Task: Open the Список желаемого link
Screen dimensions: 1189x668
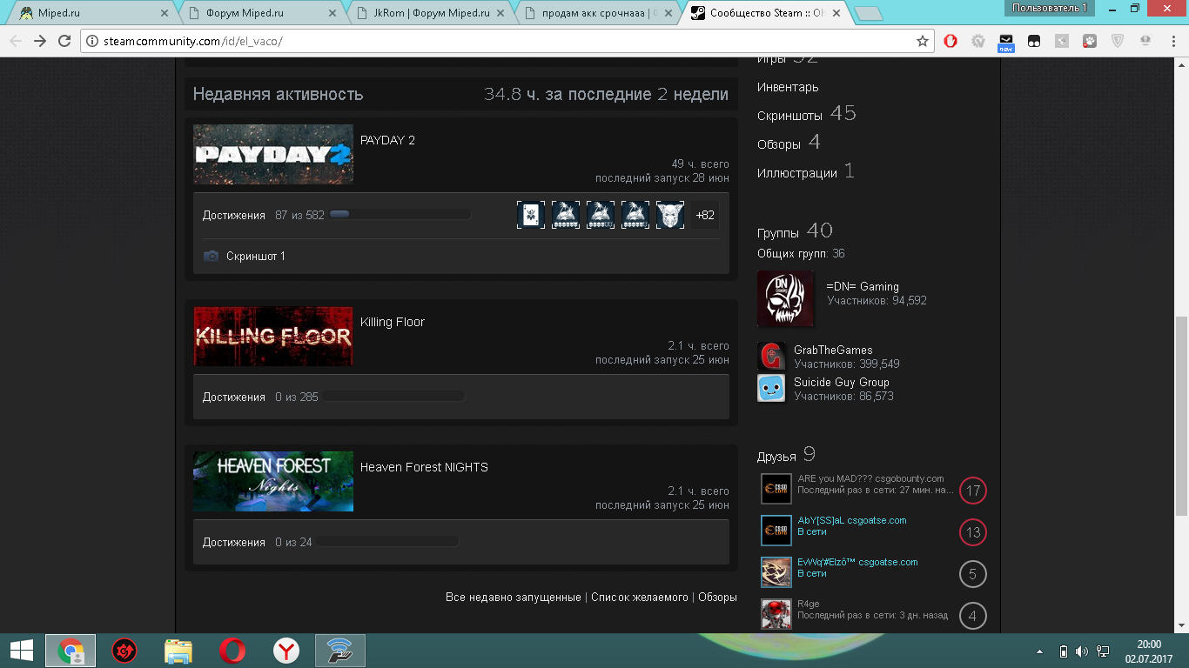Action: 640,598
